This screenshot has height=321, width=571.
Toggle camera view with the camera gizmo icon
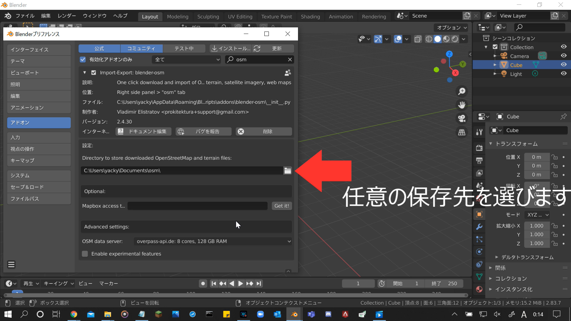pyautogui.click(x=462, y=119)
